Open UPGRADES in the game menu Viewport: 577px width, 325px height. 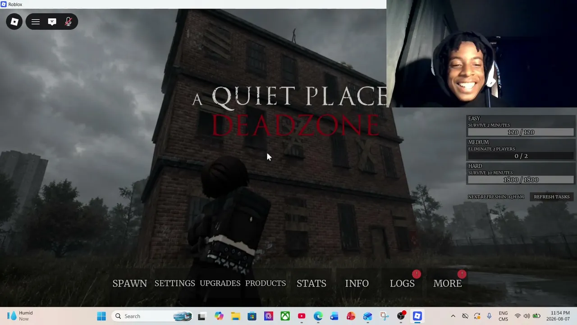[220, 283]
